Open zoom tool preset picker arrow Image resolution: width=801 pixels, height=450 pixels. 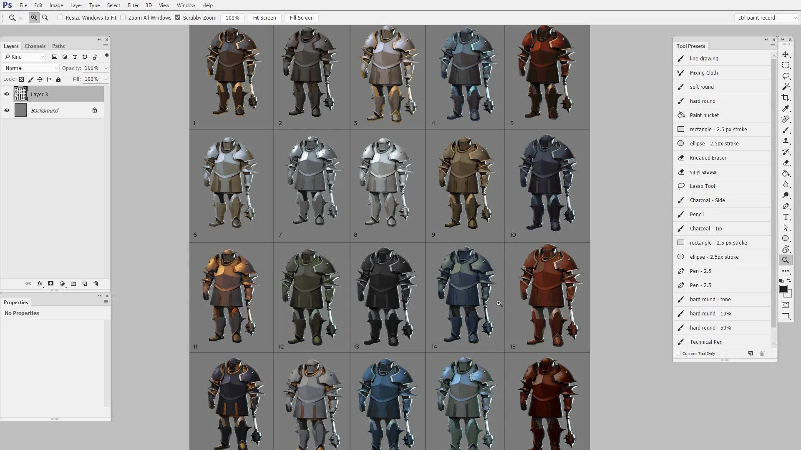click(x=20, y=18)
